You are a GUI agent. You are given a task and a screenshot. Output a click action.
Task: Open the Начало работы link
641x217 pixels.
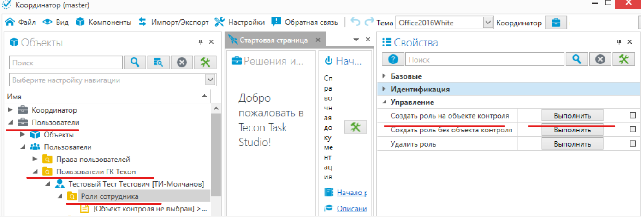click(x=351, y=192)
